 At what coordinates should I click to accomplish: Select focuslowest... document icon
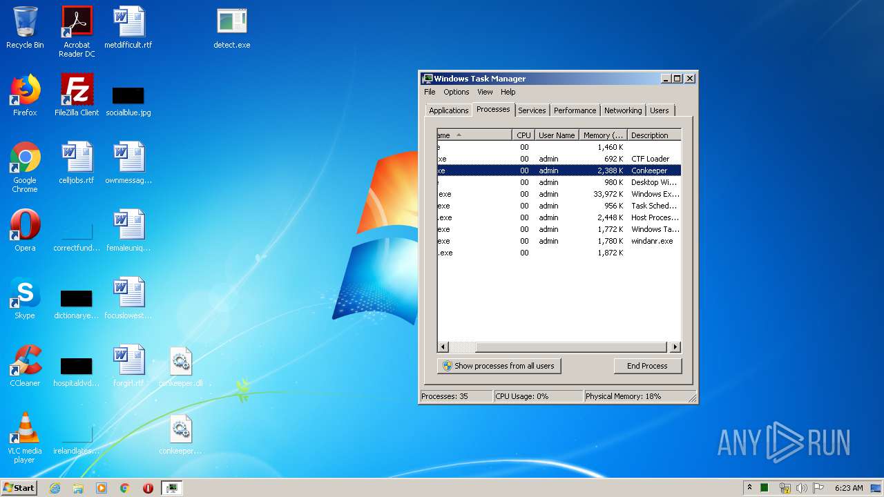click(128, 298)
